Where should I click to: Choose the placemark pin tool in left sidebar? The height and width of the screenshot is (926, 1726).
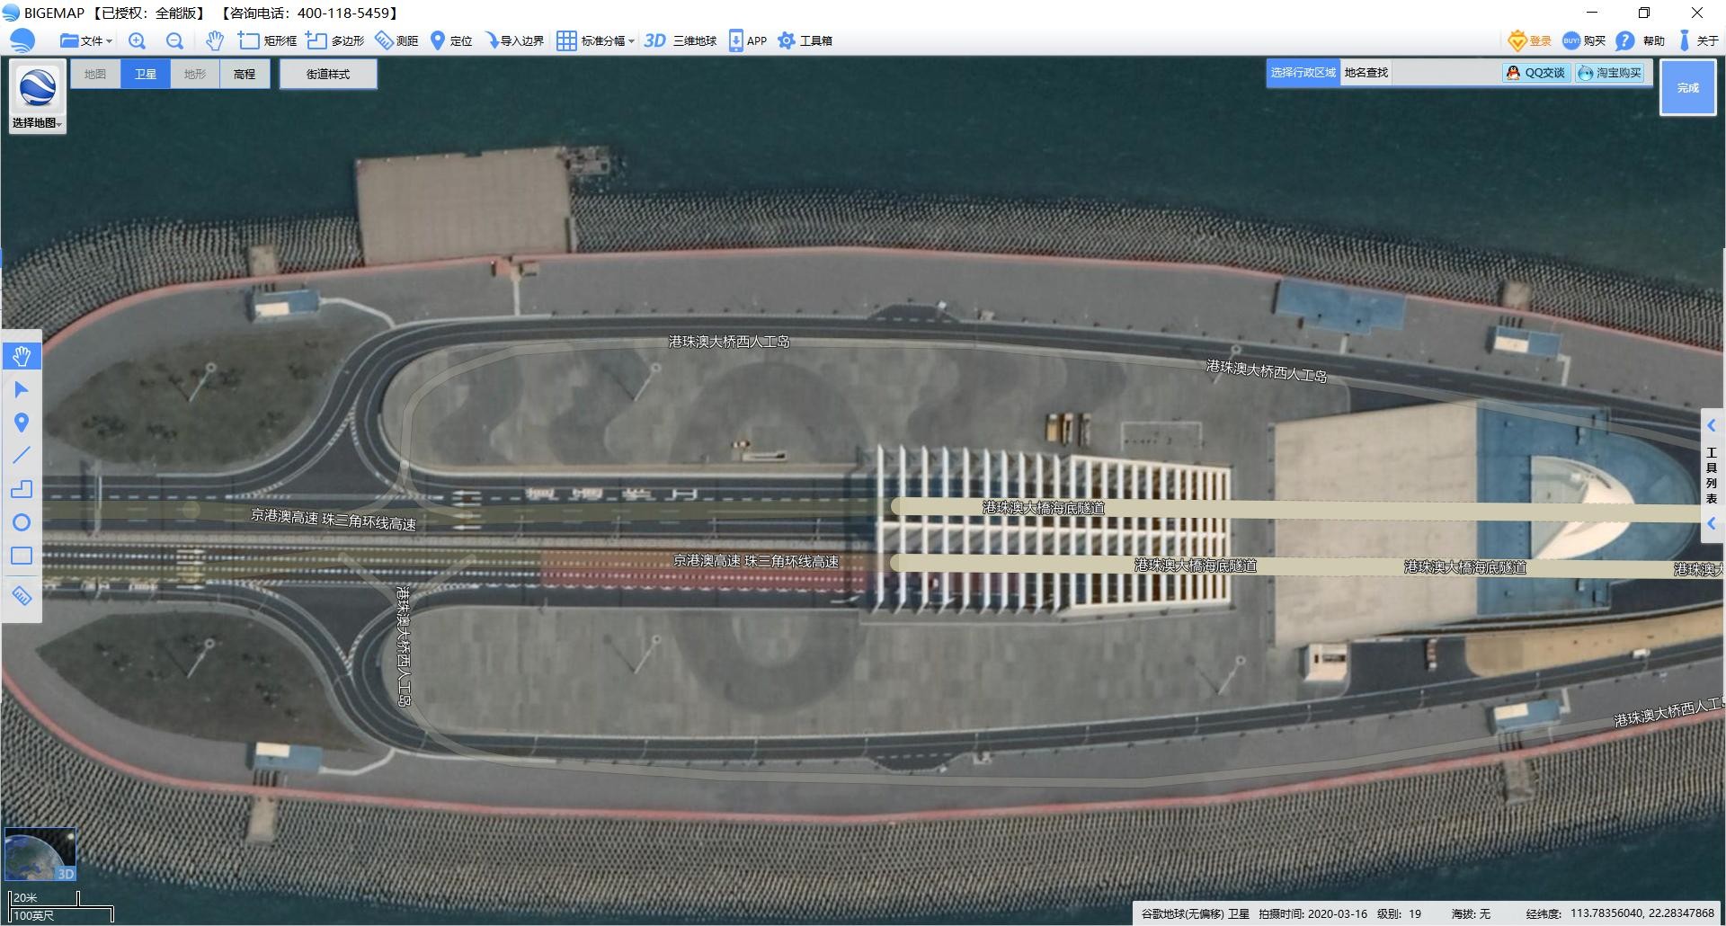(x=22, y=423)
